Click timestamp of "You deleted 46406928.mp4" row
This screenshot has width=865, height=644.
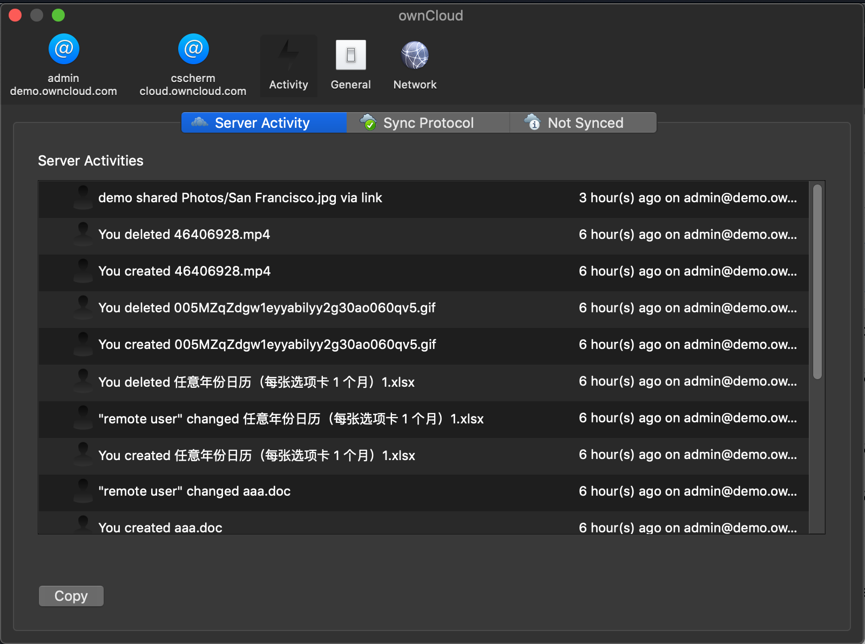(688, 235)
